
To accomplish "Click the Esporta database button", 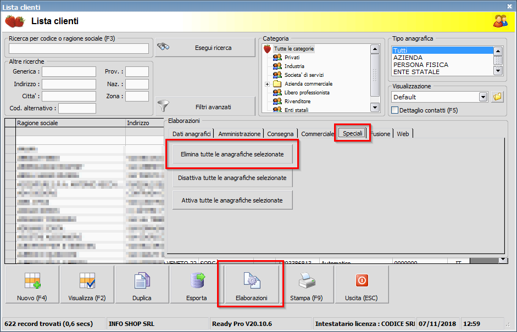I will click(x=197, y=285).
